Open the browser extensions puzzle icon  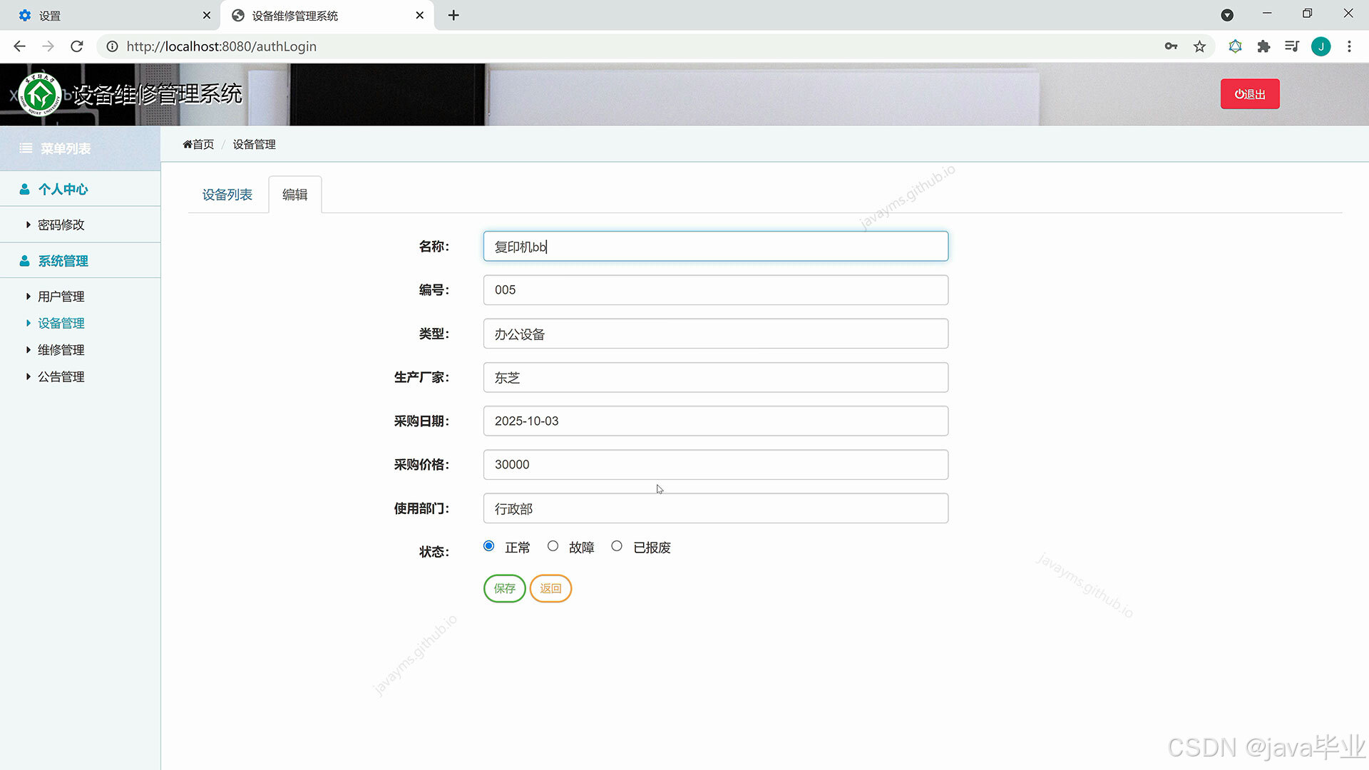1263,46
